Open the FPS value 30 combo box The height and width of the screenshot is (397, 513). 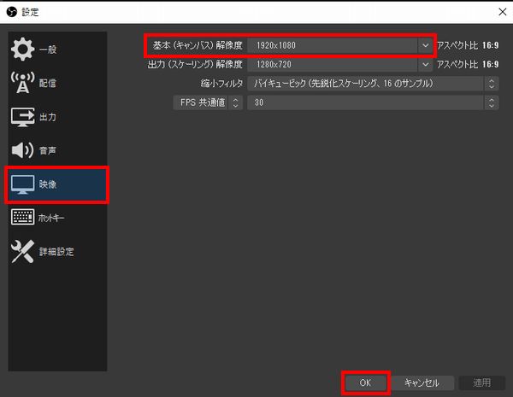tap(373, 102)
